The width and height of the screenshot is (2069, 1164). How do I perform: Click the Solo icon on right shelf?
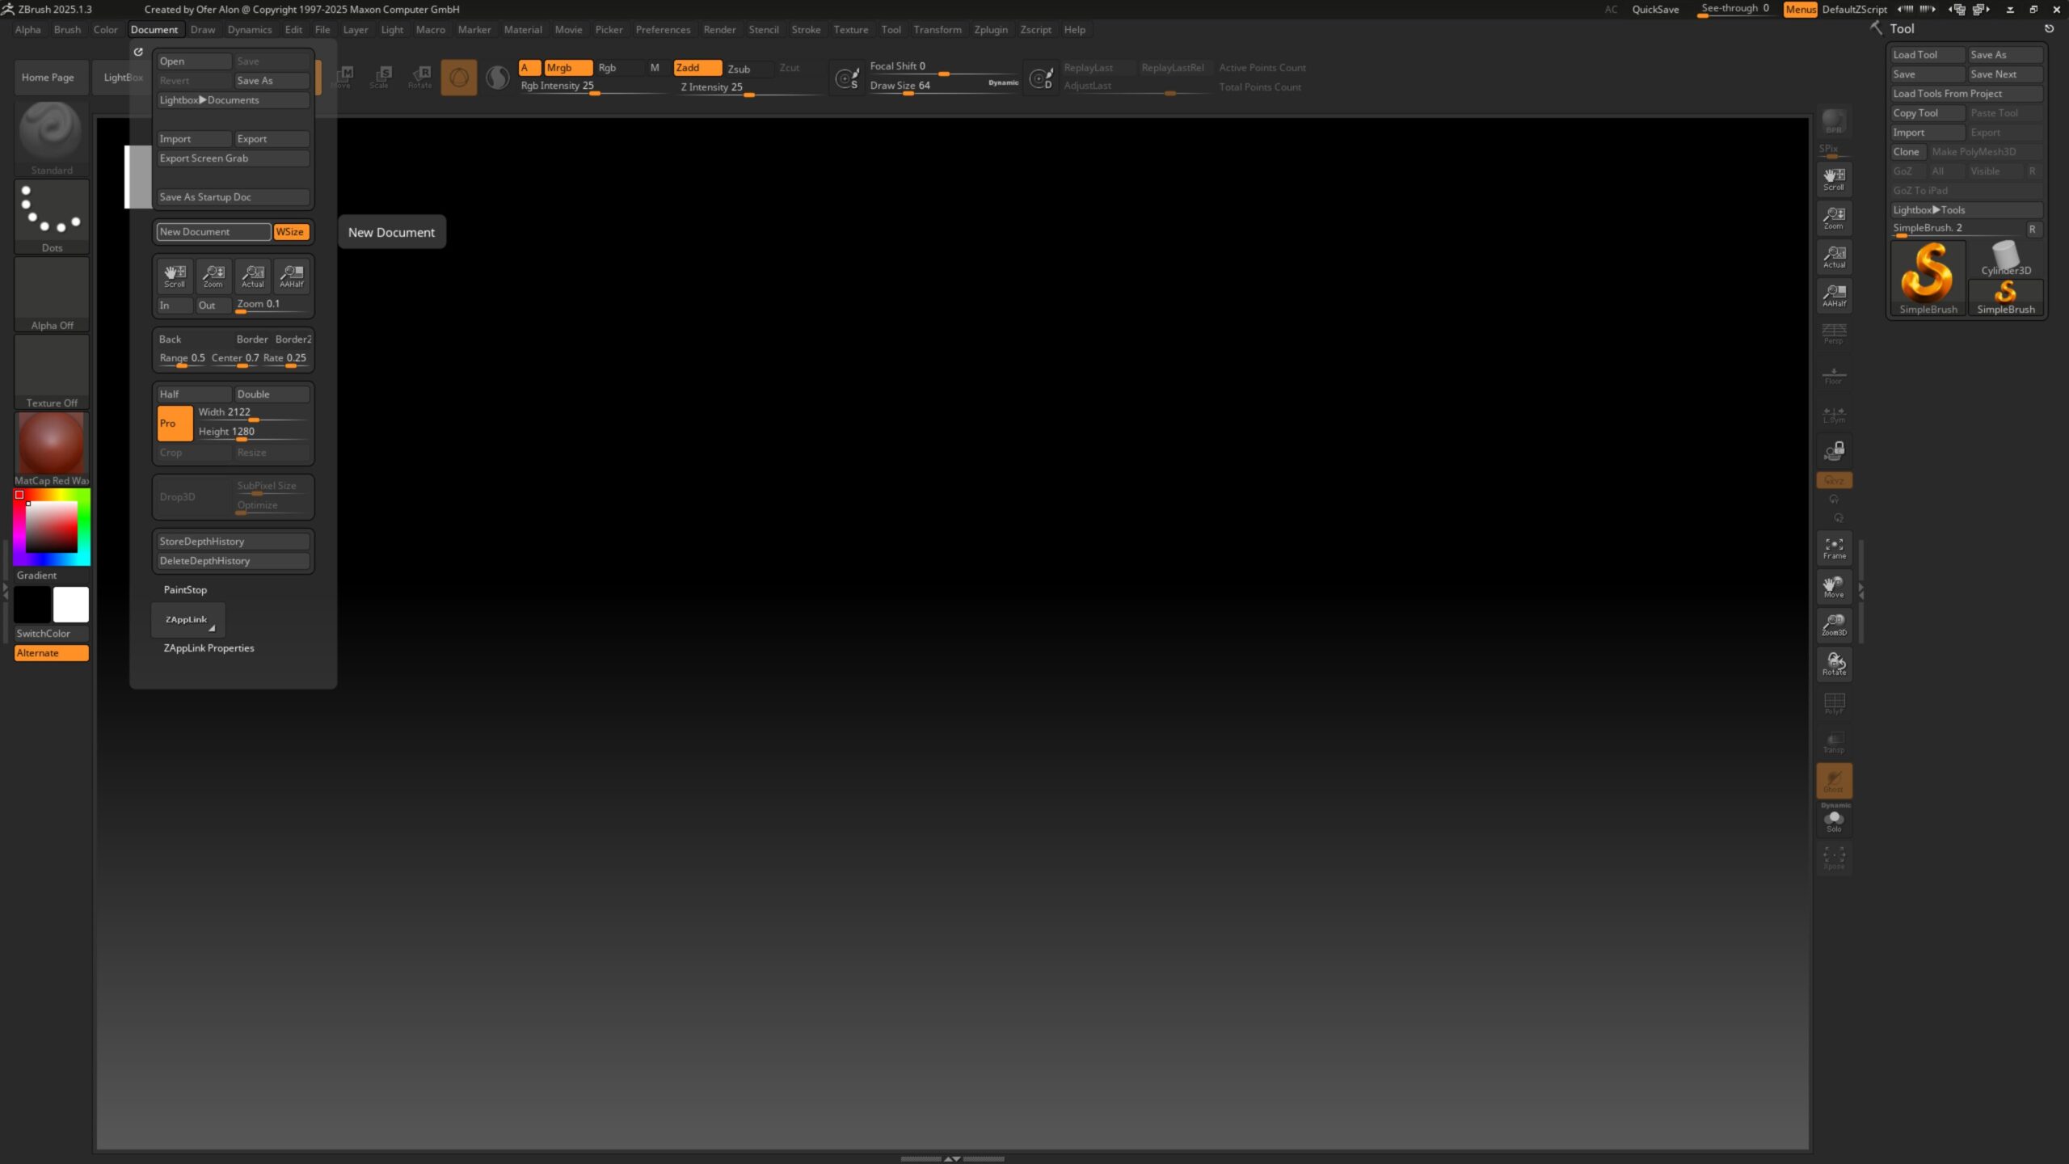pos(1834,821)
